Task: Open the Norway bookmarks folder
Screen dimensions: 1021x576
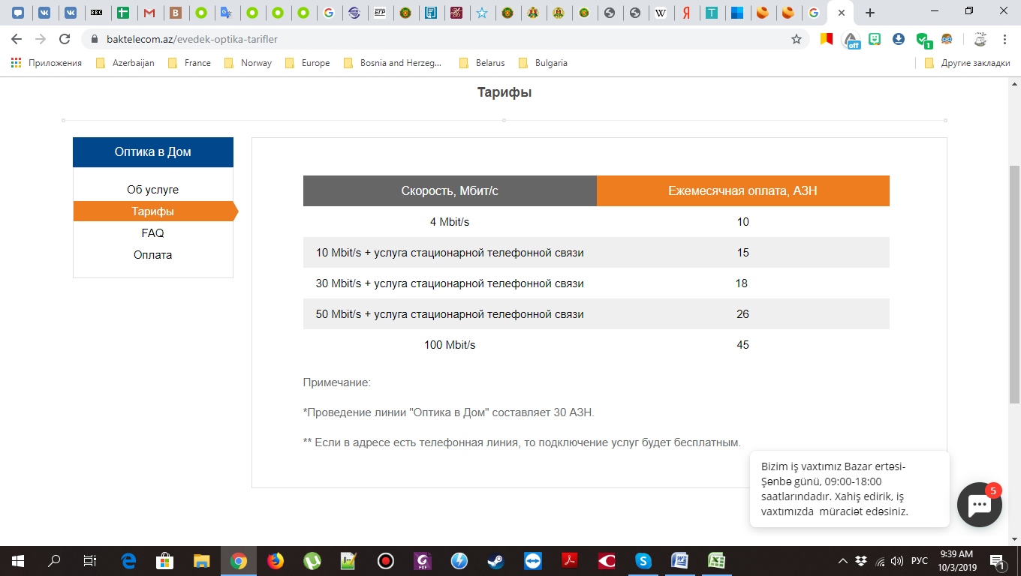Action: 248,63
